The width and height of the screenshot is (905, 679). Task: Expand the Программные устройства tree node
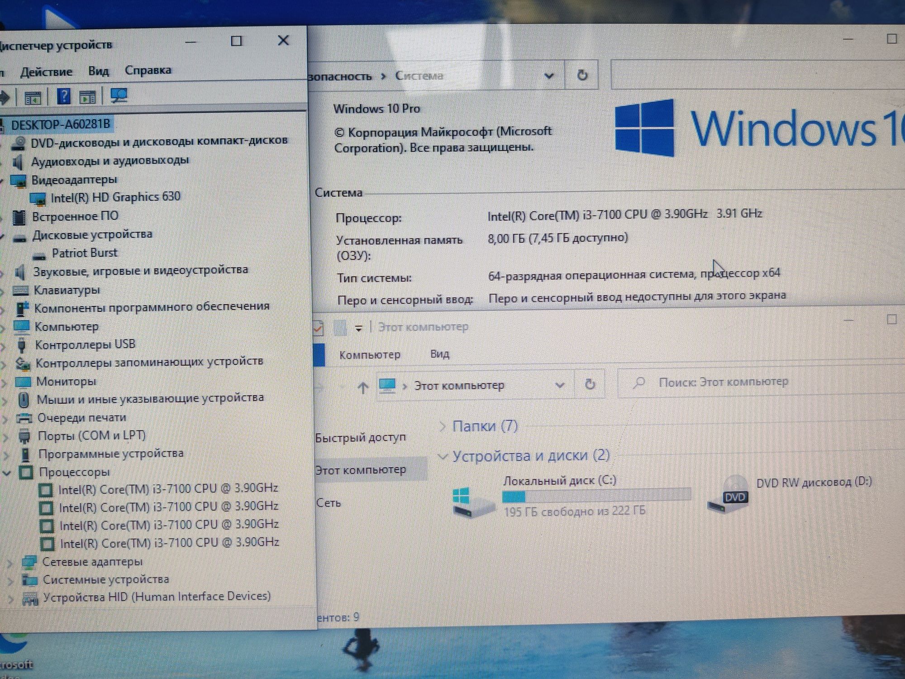pyautogui.click(x=6, y=455)
